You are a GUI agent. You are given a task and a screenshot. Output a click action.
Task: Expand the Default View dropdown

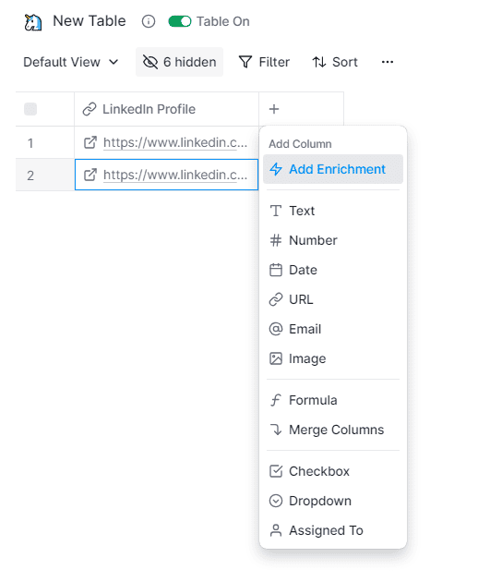click(71, 62)
